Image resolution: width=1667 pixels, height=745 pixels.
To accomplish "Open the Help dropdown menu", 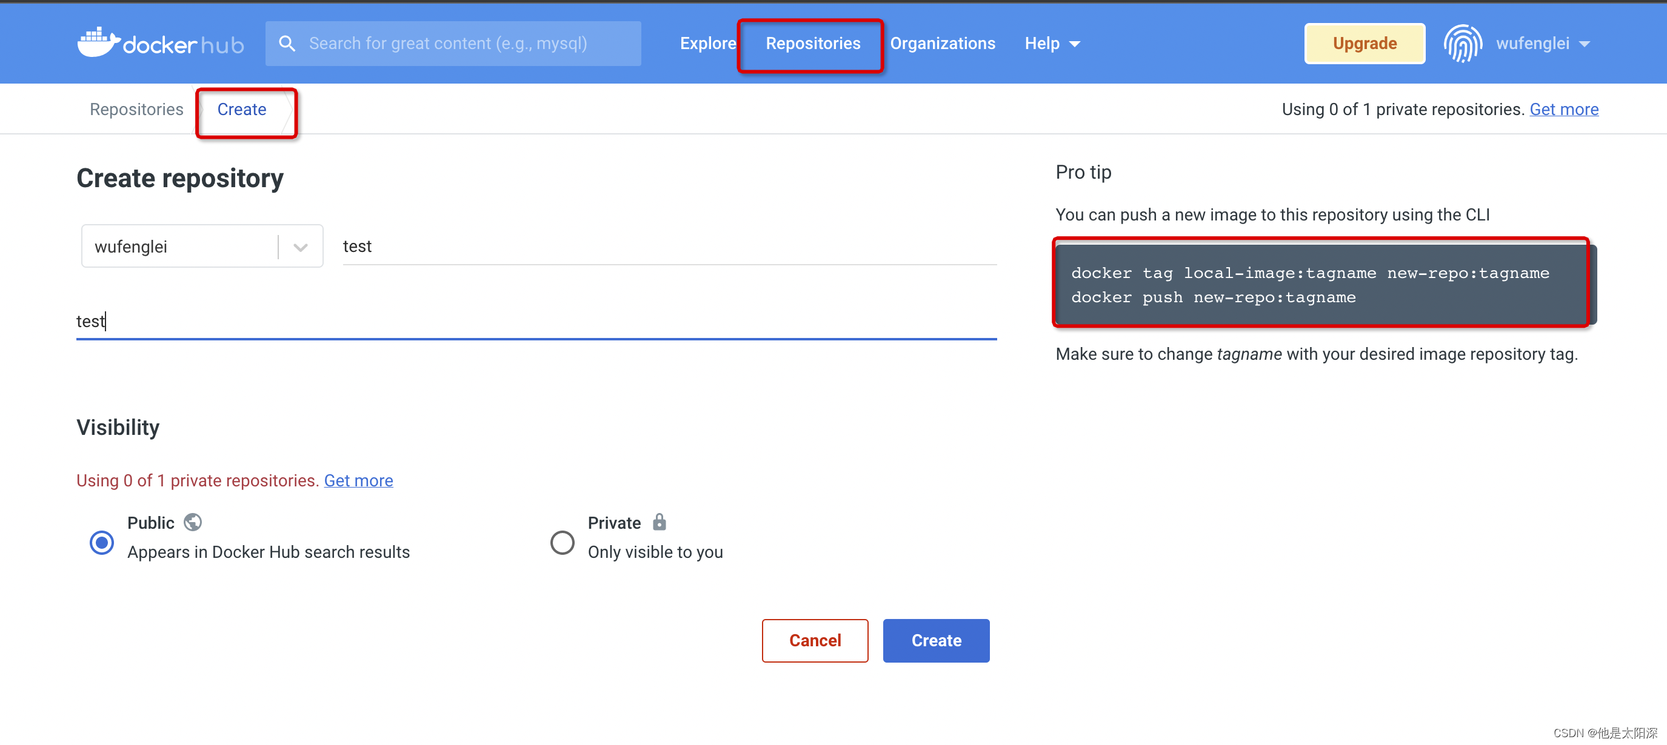I will 1052,44.
